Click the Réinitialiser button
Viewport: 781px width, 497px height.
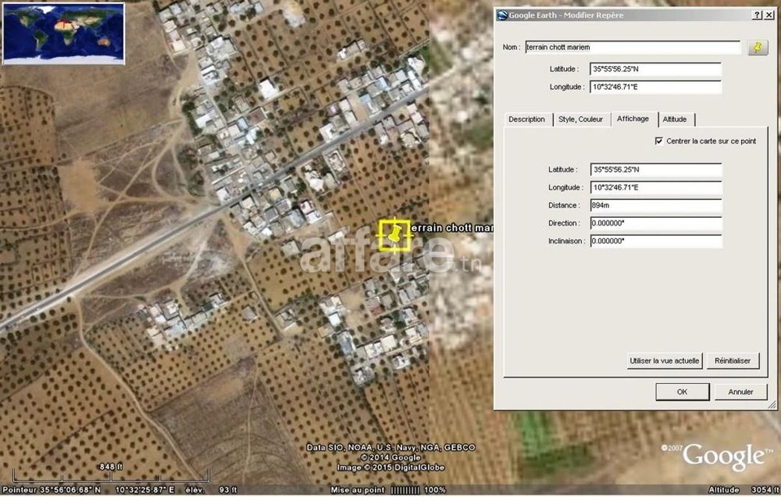coord(733,360)
